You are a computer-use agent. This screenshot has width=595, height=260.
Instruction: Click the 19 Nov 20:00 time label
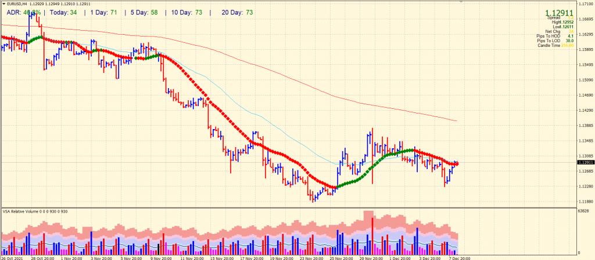click(x=281, y=258)
